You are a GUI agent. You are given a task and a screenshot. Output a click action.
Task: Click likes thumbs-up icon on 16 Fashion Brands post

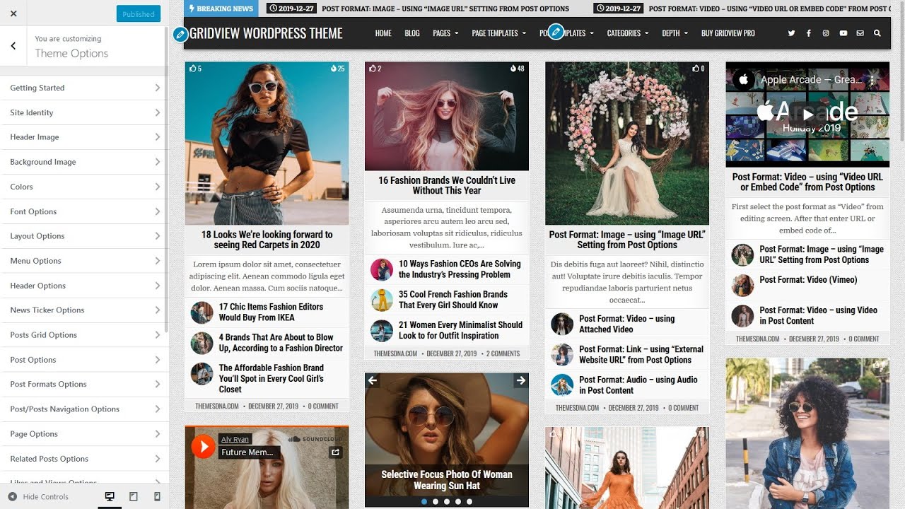(372, 69)
